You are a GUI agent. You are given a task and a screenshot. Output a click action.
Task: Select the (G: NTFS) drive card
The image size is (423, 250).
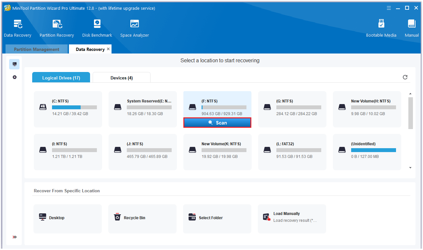tap(292, 109)
